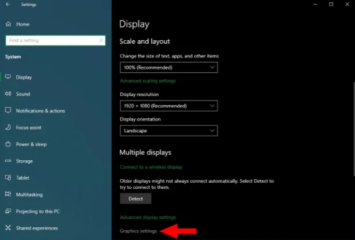This screenshot has height=240, width=355.
Task: Click the Multitasking icon
Action: (8, 195)
